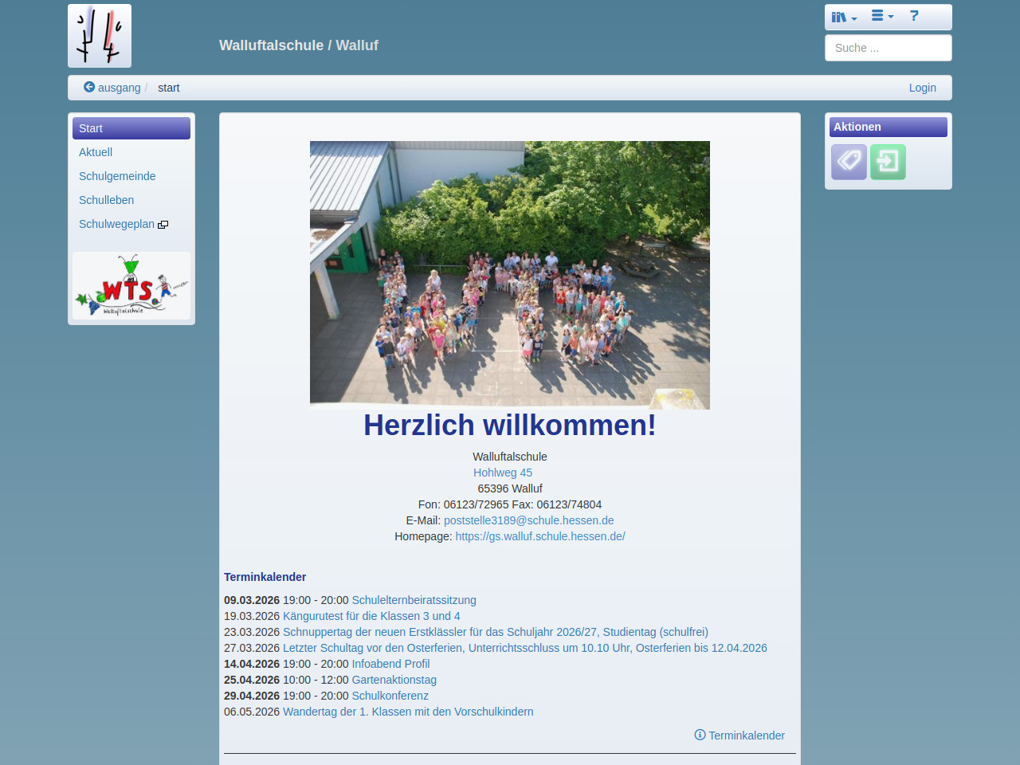Open the books library dropdown

(843, 17)
